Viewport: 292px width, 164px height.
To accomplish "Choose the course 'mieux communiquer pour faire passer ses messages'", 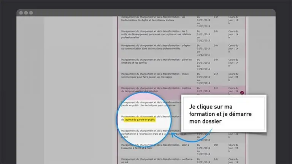I will [155, 76].
